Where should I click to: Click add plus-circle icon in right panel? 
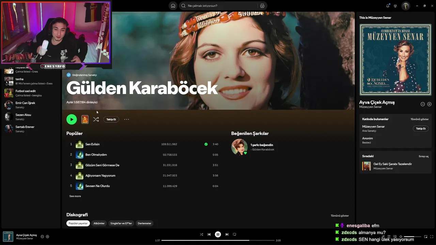[x=429, y=104]
